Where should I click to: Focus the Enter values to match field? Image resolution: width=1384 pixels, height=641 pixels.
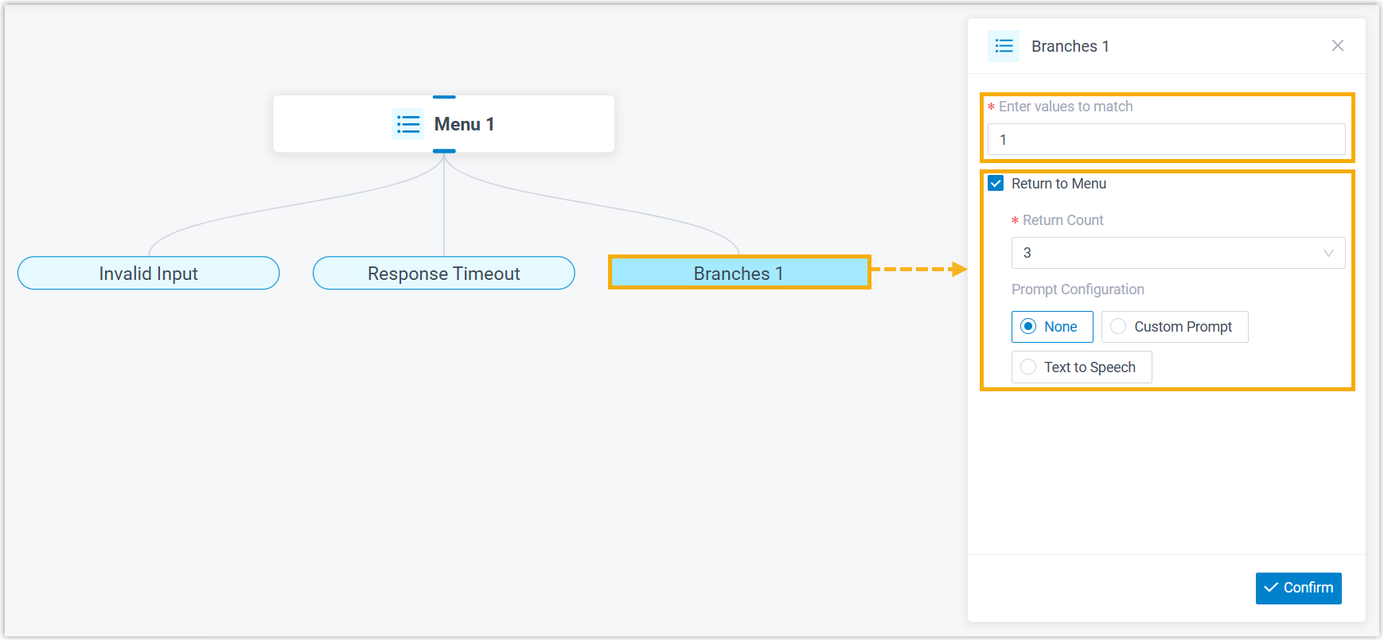(1166, 140)
